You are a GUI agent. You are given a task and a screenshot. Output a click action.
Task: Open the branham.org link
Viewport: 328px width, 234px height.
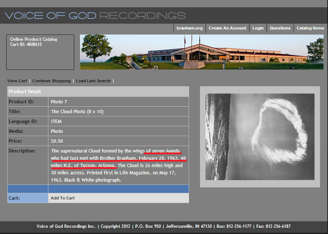[189, 28]
